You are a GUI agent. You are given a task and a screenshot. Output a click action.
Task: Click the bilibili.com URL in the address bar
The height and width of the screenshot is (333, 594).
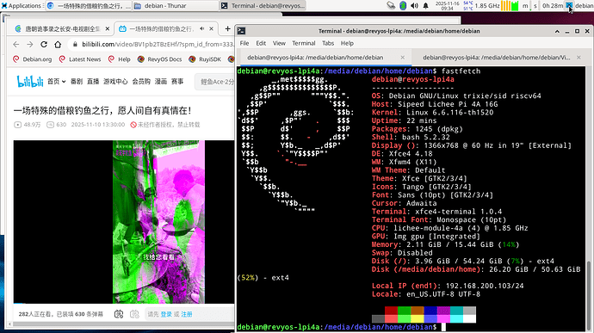[158, 45]
